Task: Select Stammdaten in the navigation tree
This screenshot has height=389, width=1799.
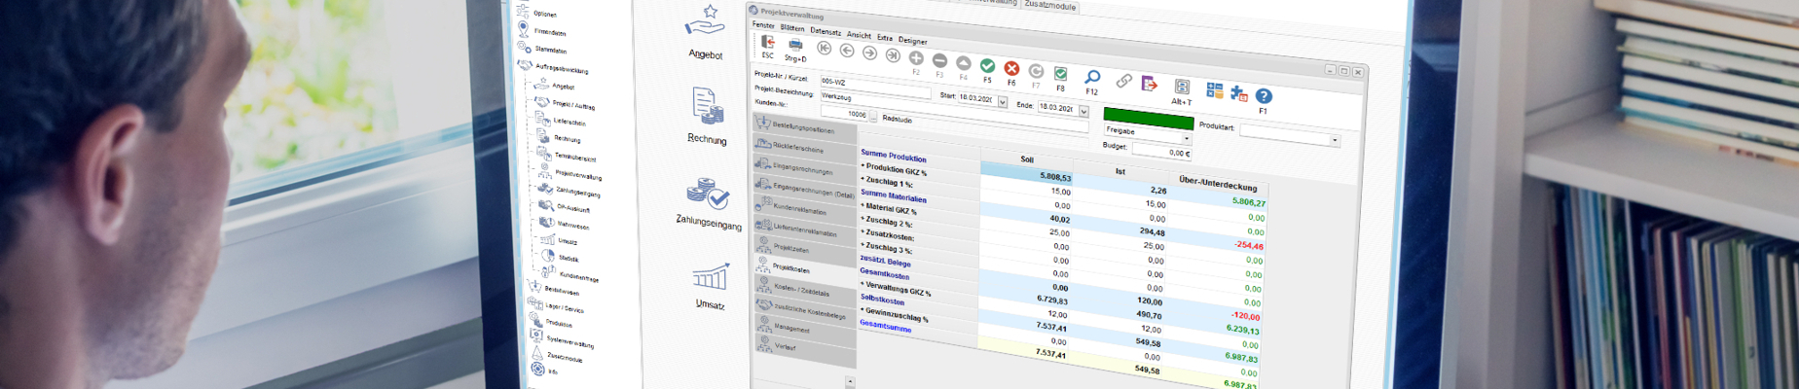Action: point(551,50)
